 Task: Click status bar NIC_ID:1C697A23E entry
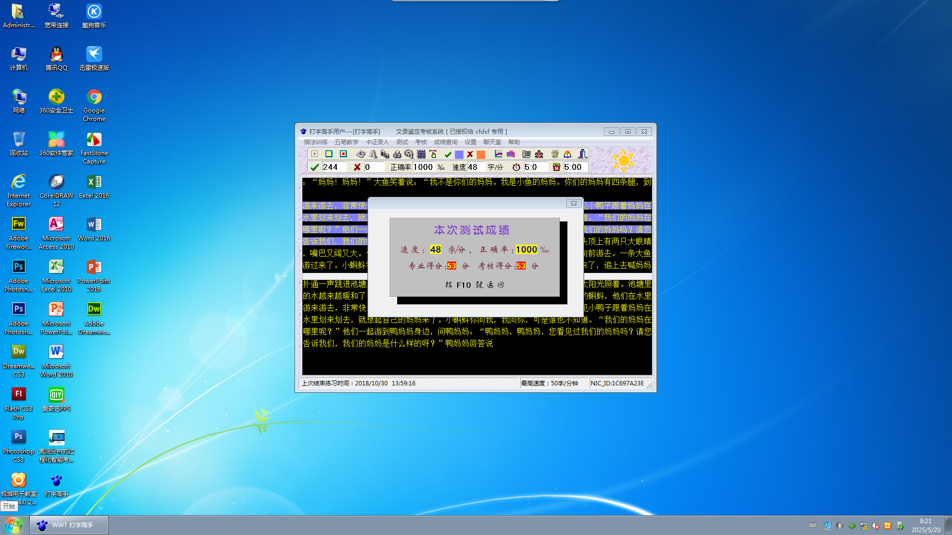[617, 383]
